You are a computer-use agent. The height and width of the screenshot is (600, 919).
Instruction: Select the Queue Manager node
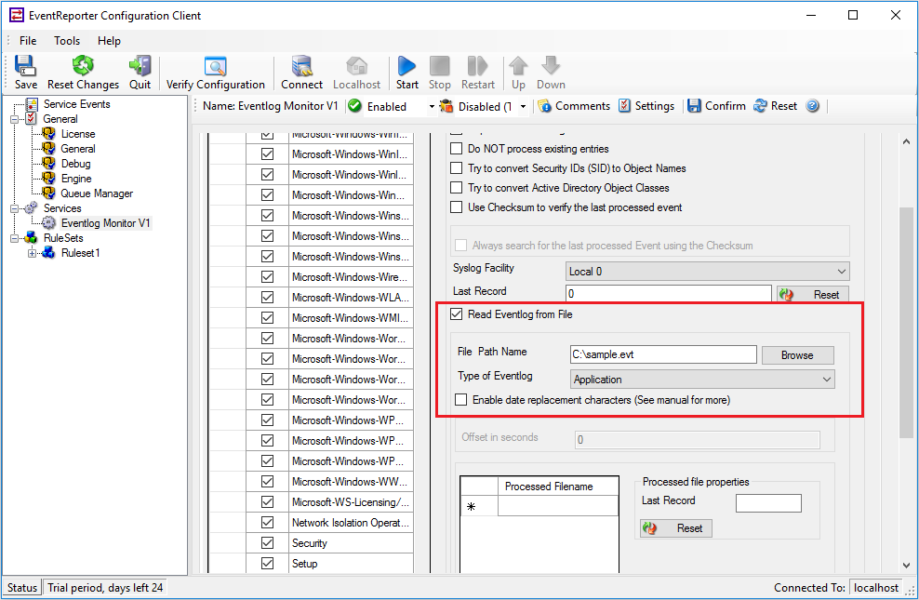coord(97,193)
